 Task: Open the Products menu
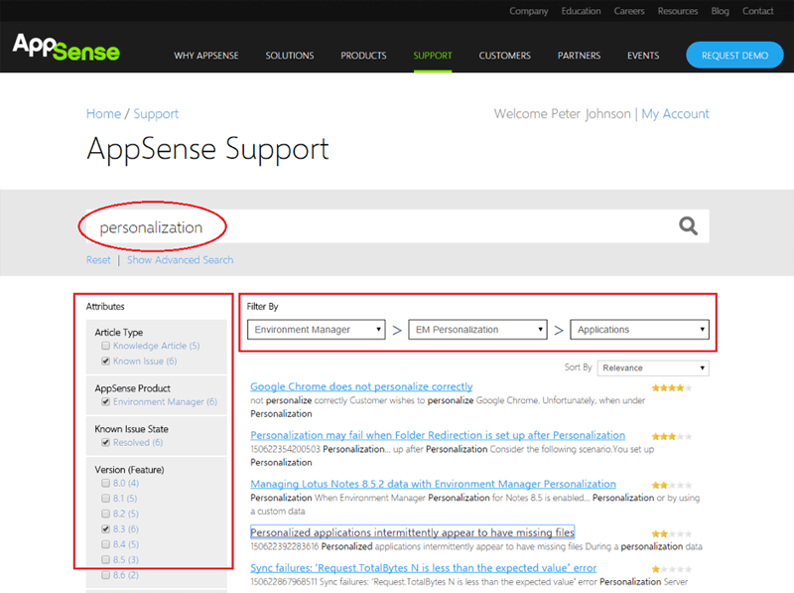point(363,56)
